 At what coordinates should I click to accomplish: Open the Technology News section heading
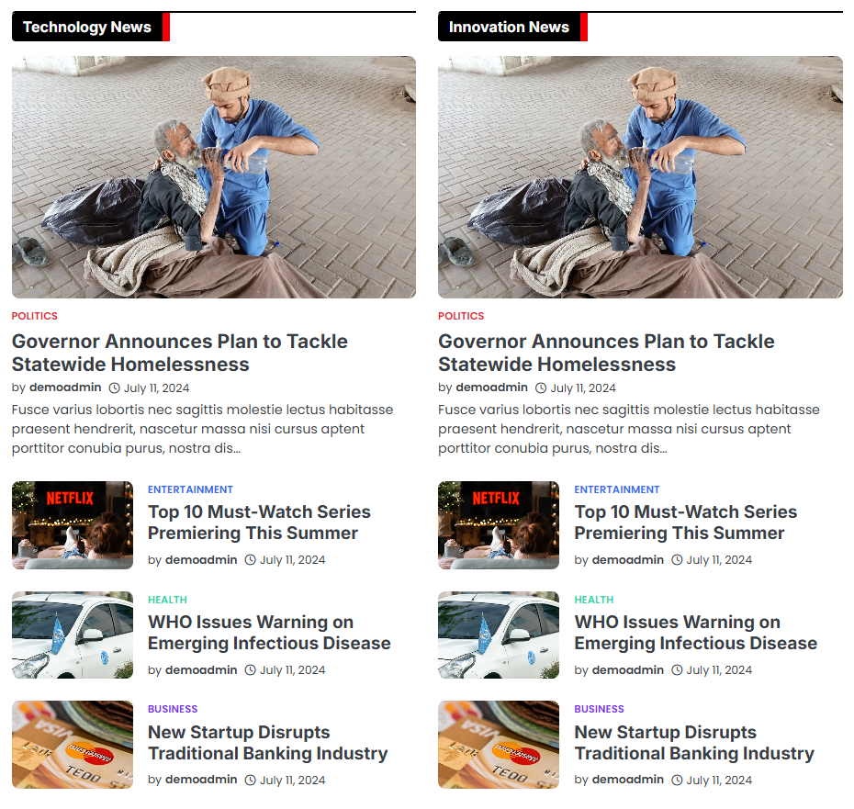pos(87,27)
